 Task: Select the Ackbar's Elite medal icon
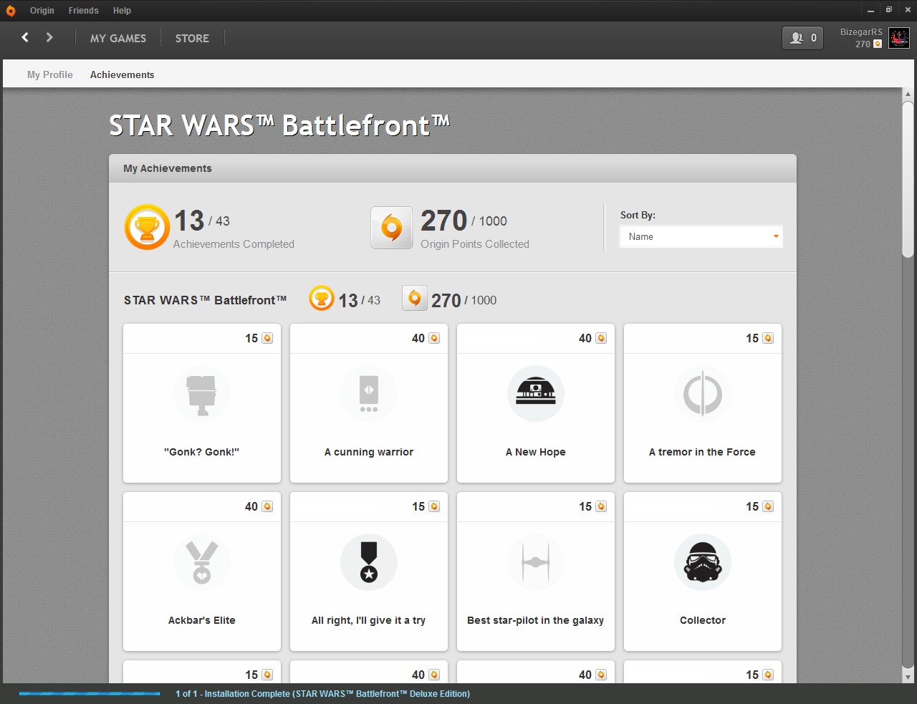pos(201,562)
